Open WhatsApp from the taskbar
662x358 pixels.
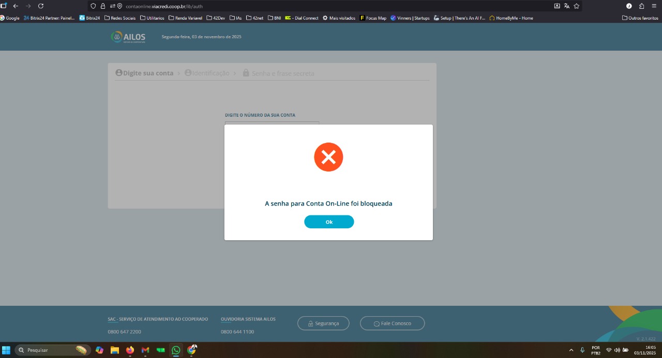click(x=176, y=350)
